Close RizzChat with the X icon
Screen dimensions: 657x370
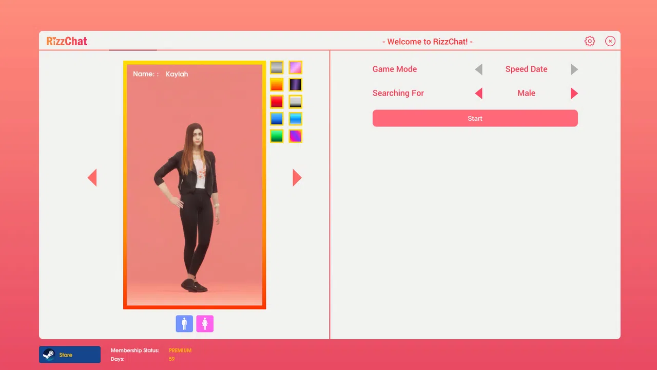pyautogui.click(x=610, y=41)
